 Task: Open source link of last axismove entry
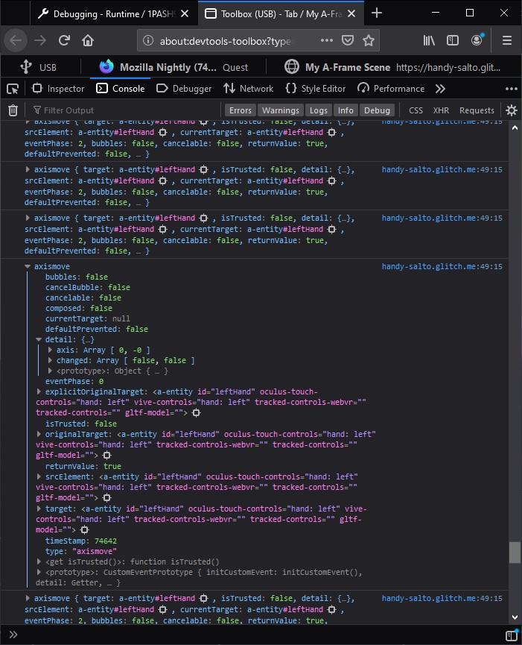(x=442, y=598)
